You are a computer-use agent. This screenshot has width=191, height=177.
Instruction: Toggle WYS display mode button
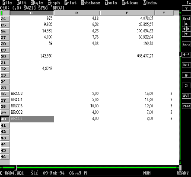coord(186,96)
